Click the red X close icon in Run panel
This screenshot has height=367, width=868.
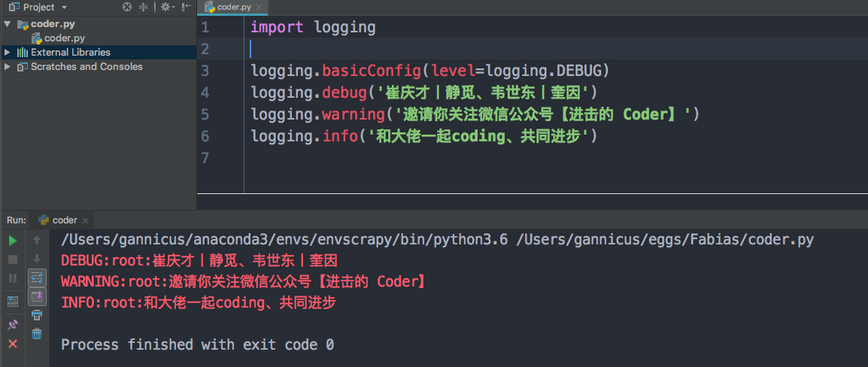(x=12, y=344)
